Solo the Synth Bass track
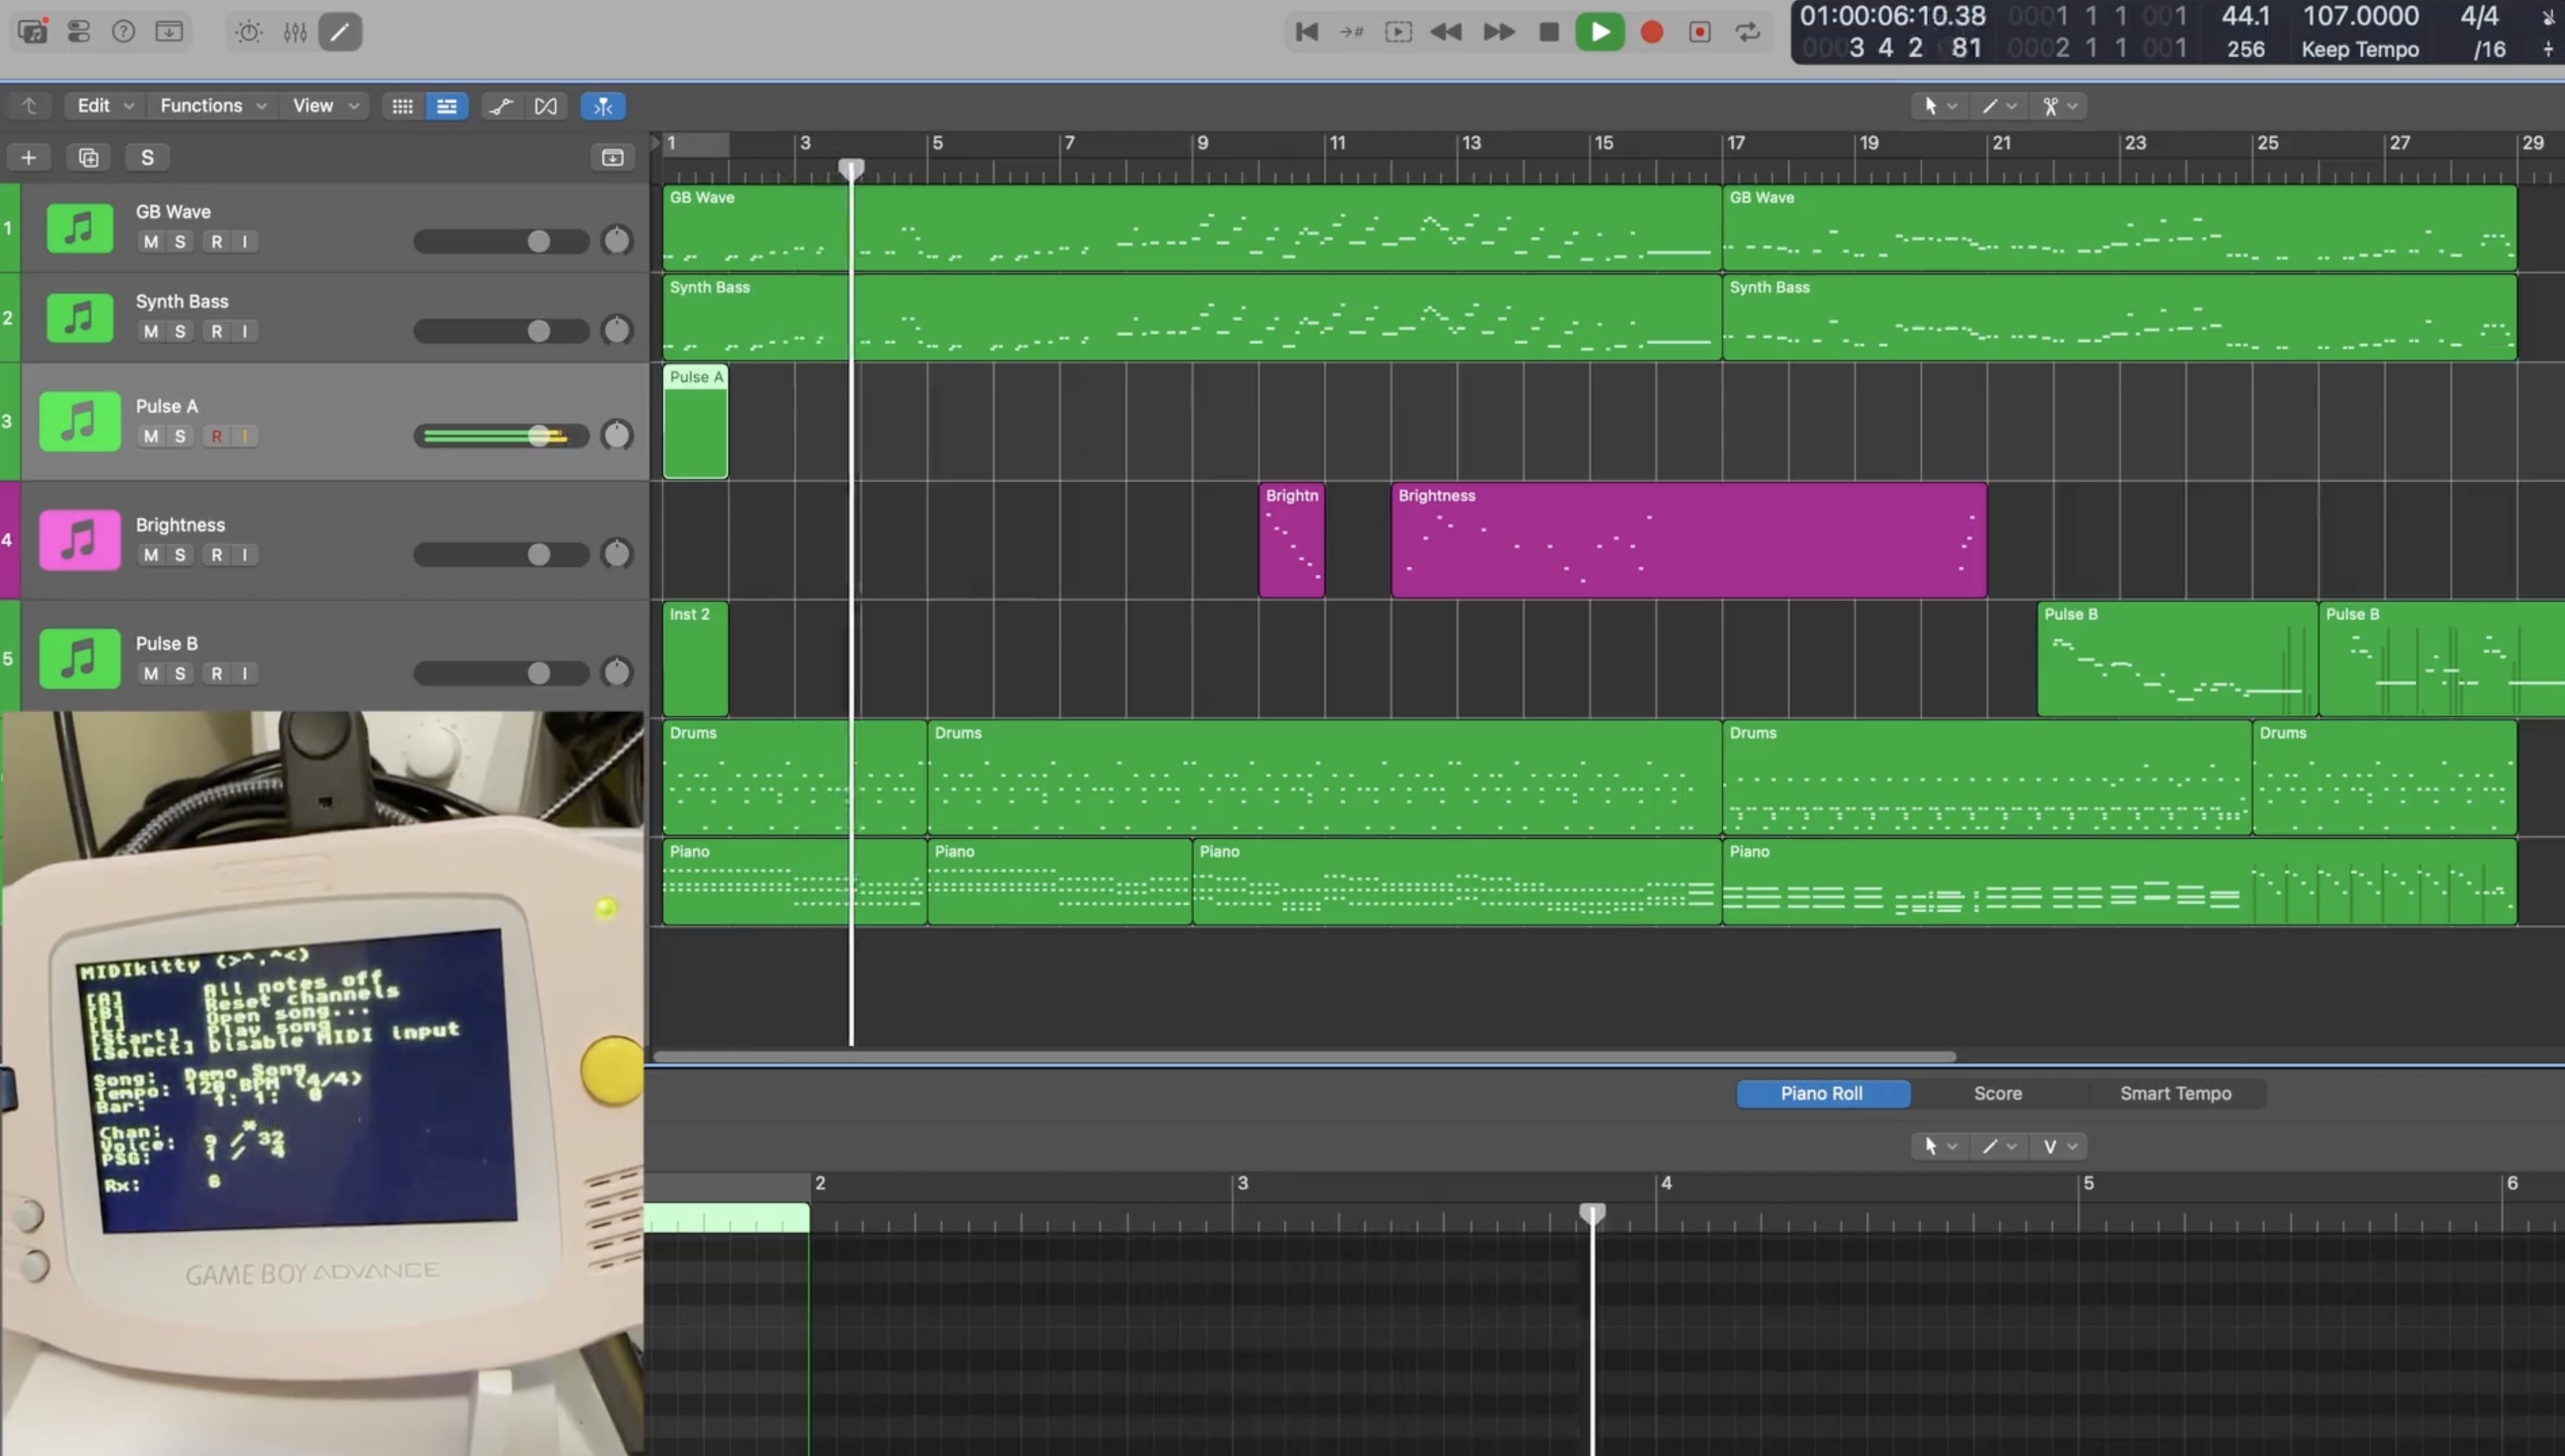Viewport: 2565px width, 1456px height. point(180,331)
